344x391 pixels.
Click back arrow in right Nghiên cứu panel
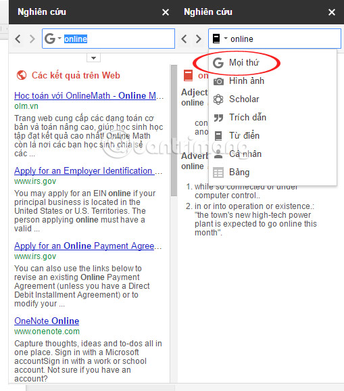tap(184, 39)
